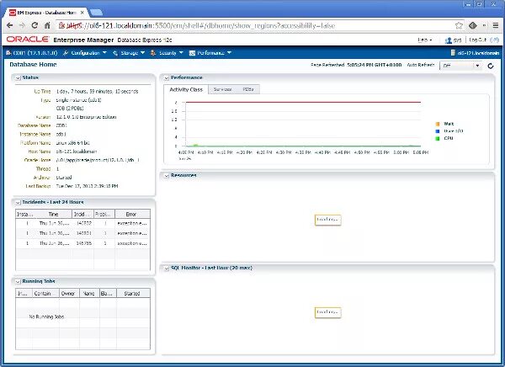
Task: Click the Container column header in Running Jobs
Action: tap(46, 294)
